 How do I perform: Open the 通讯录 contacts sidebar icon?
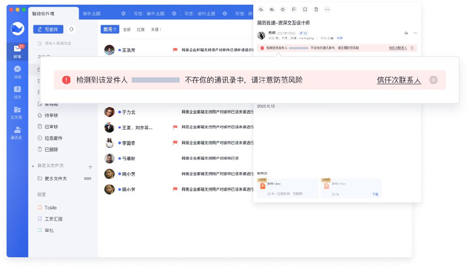pyautogui.click(x=17, y=132)
